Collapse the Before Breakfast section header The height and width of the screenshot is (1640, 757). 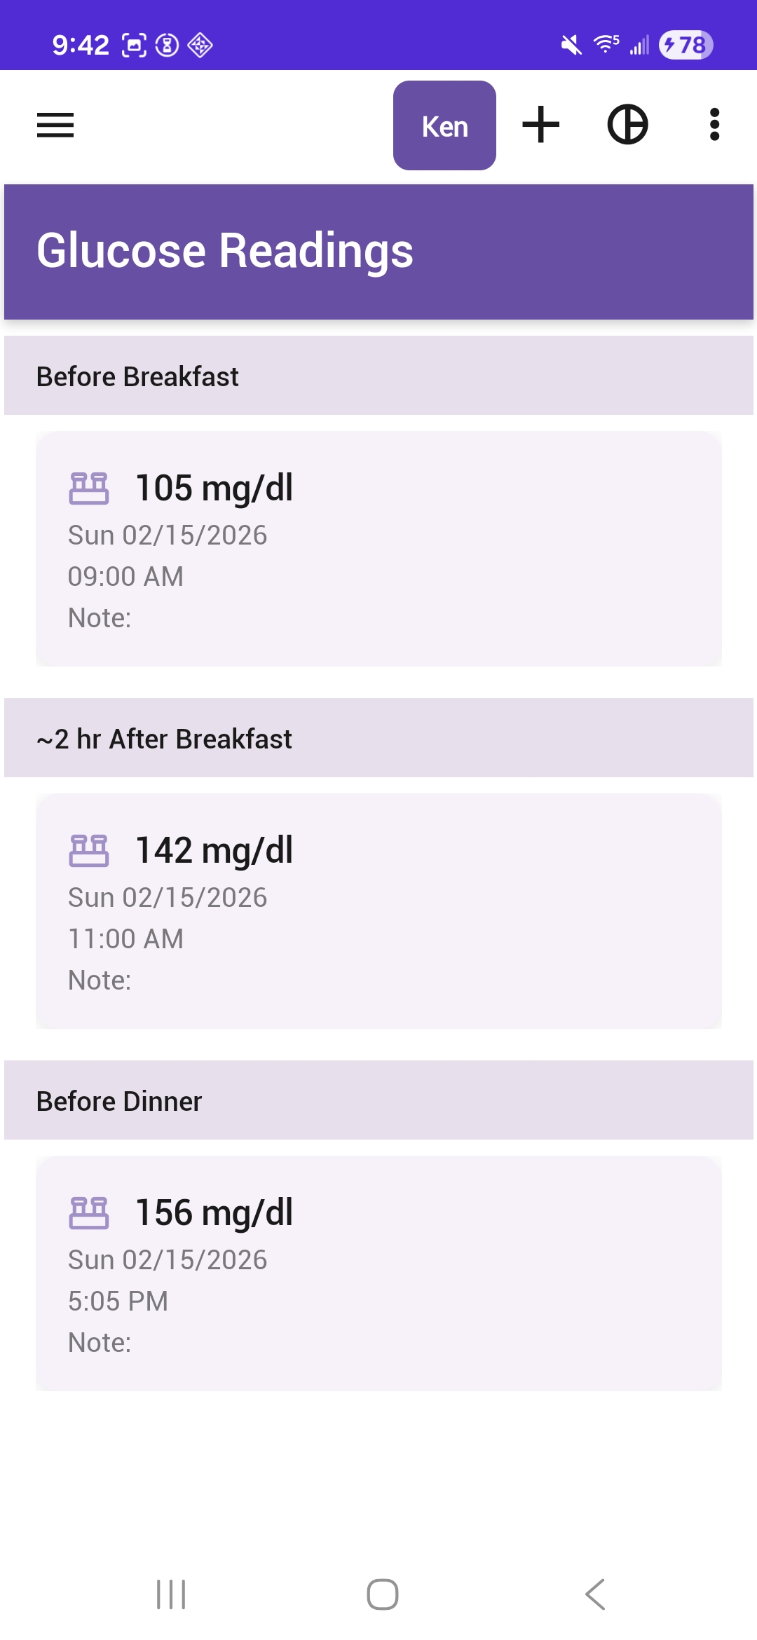(378, 376)
